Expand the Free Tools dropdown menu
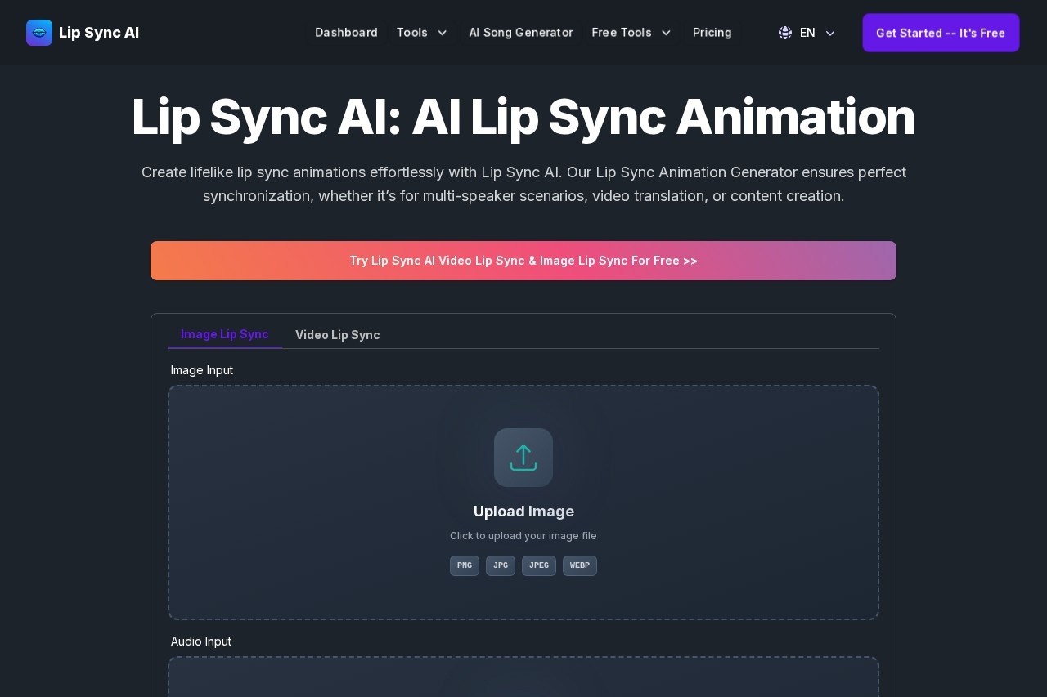 [x=631, y=33]
